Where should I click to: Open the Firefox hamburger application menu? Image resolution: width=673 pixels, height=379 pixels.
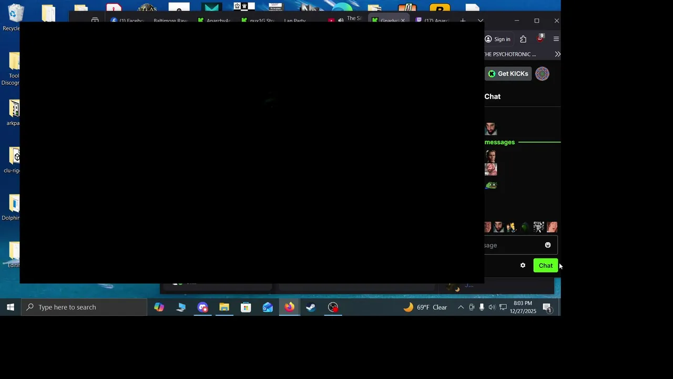pos(556,39)
